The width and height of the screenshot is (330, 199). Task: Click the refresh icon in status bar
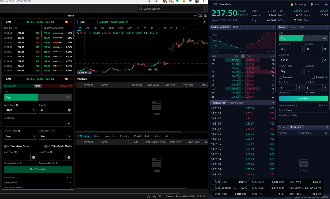click(x=148, y=196)
